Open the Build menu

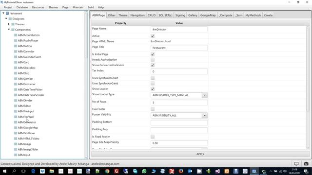(91, 7)
